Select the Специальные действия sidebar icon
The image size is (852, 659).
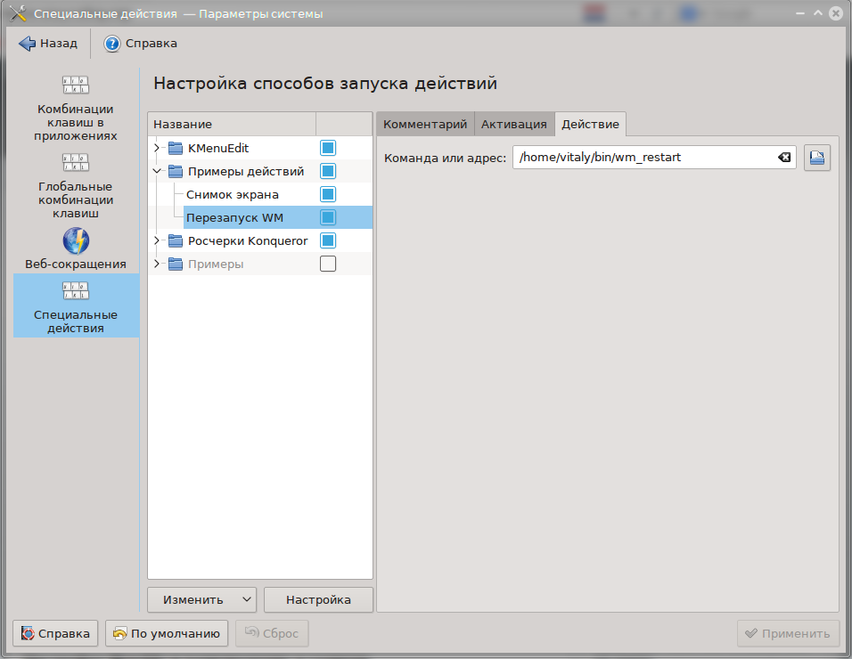point(76,291)
